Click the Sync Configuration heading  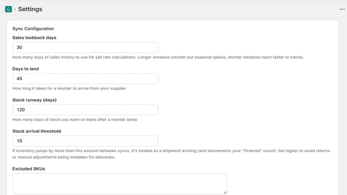(33, 29)
